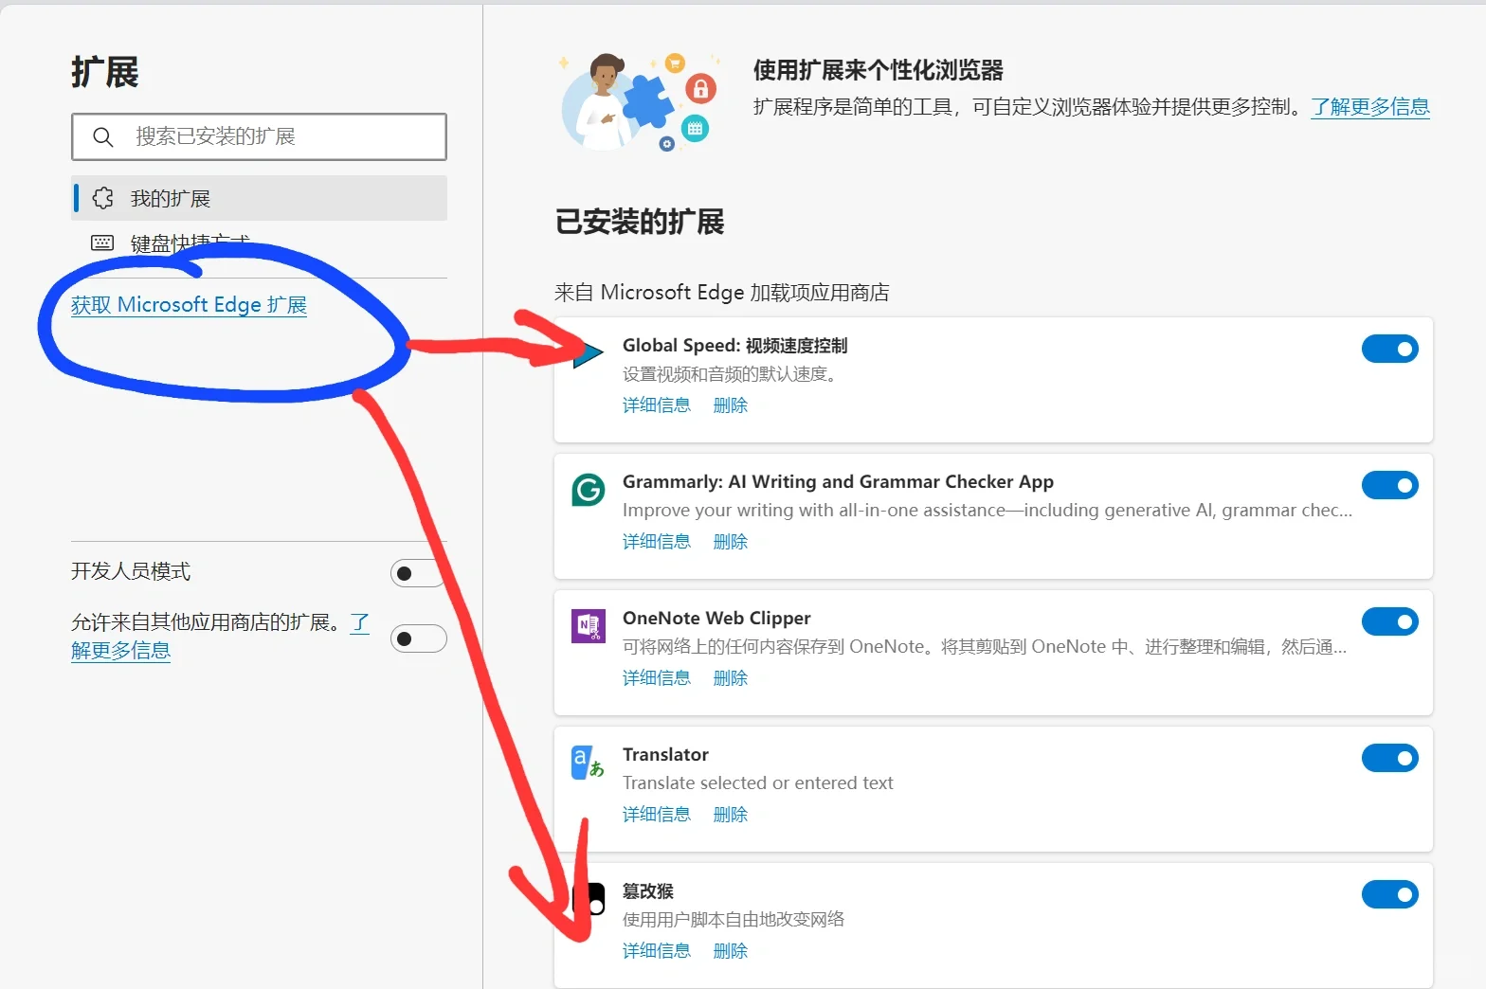Click the Translator extension title
Image resolution: width=1486 pixels, height=989 pixels.
[x=665, y=755]
